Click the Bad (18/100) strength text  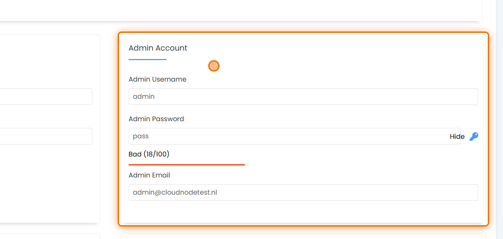point(149,154)
